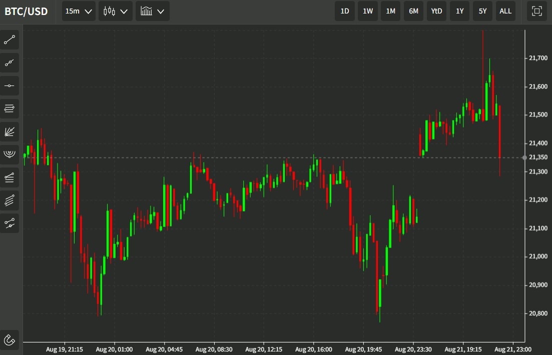The width and height of the screenshot is (552, 355).
Task: Switch to the 1W time range
Action: 367,11
